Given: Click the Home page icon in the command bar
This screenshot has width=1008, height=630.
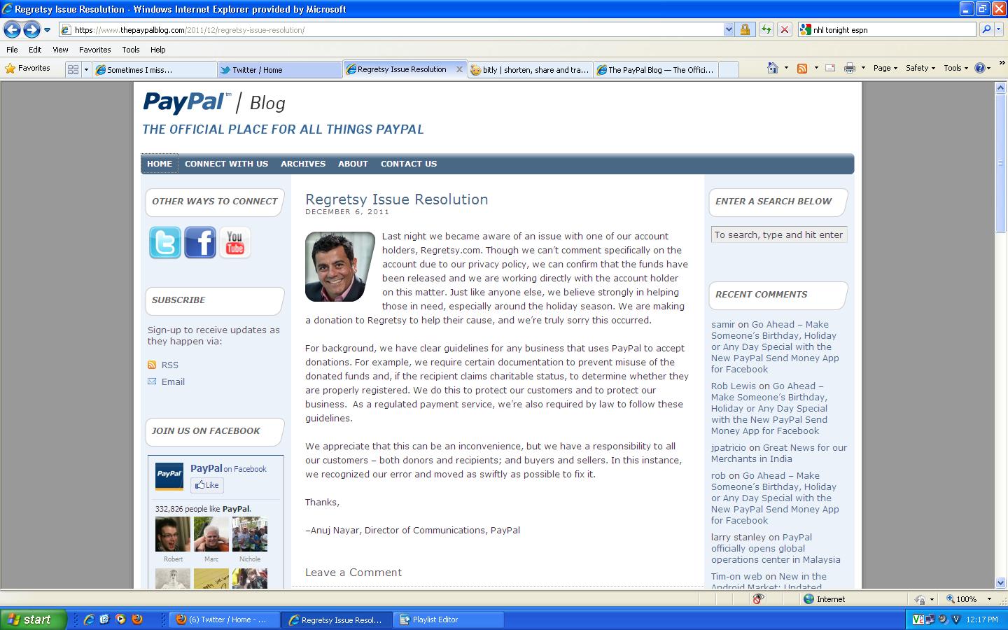Looking at the screenshot, I should tap(773, 68).
